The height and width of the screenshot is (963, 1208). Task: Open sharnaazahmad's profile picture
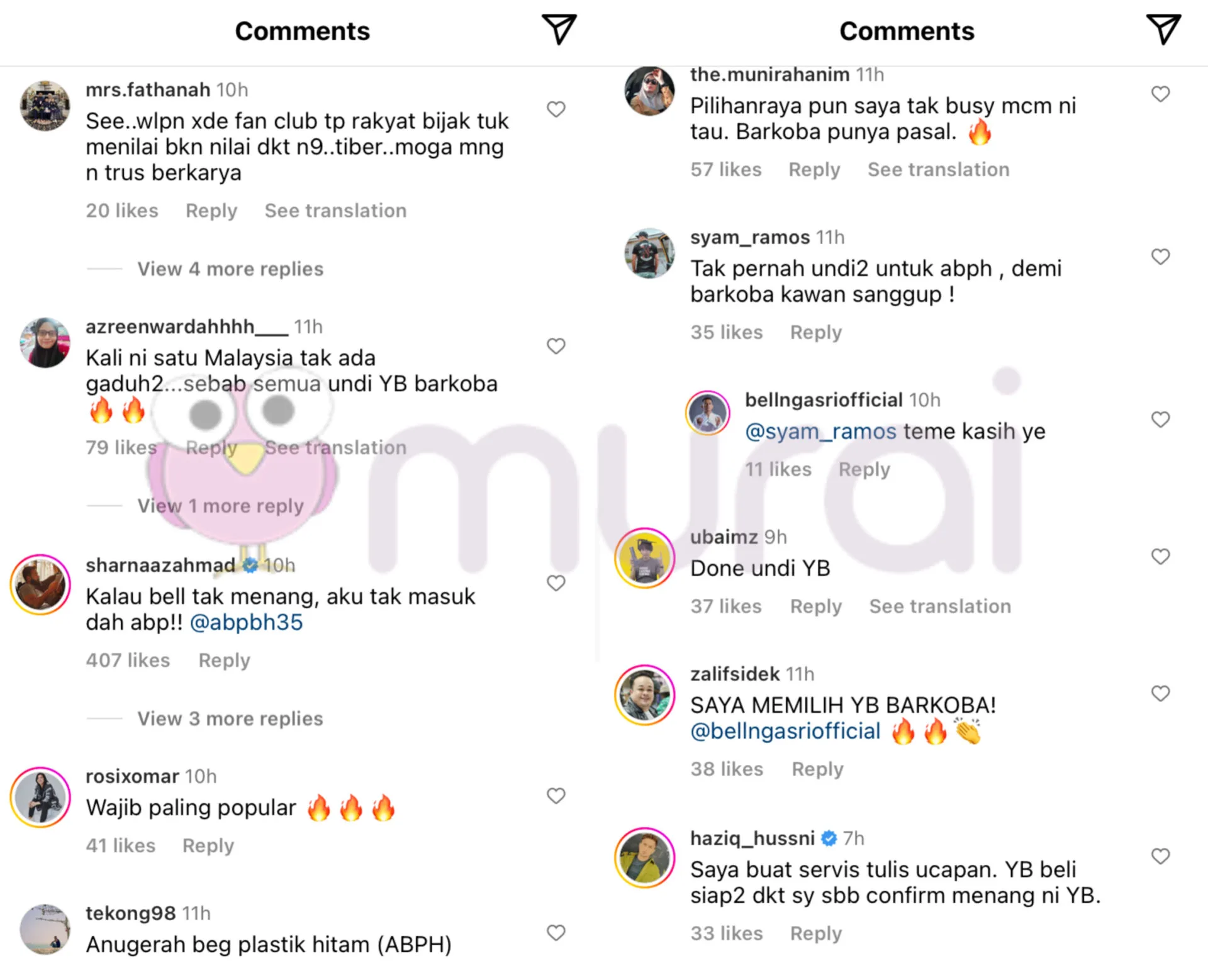coord(40,584)
